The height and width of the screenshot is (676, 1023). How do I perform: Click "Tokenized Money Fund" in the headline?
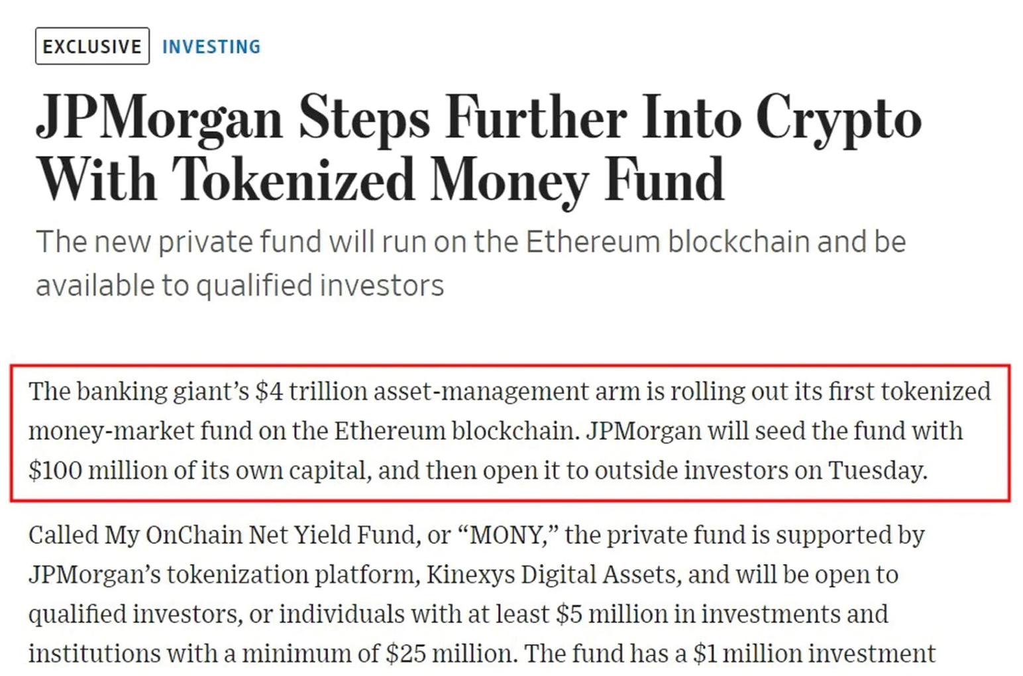(449, 180)
